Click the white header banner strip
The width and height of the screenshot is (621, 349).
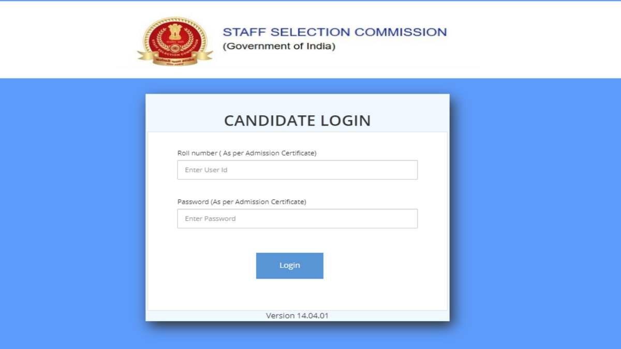[517, 39]
